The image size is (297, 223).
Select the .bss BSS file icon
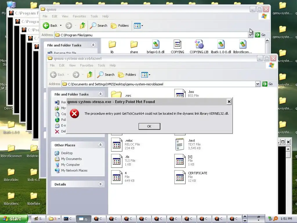click(180, 93)
